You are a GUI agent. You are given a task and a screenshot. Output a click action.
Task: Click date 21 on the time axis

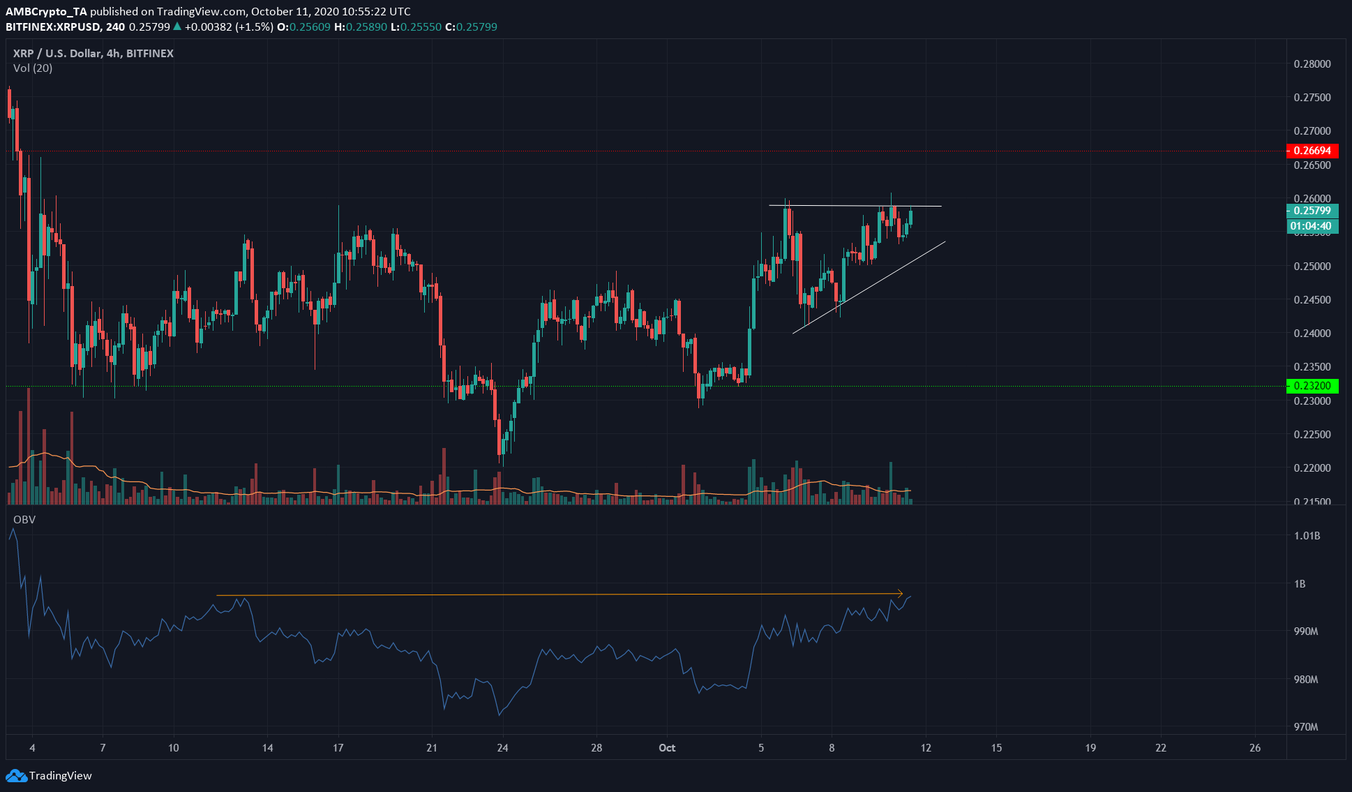click(432, 747)
